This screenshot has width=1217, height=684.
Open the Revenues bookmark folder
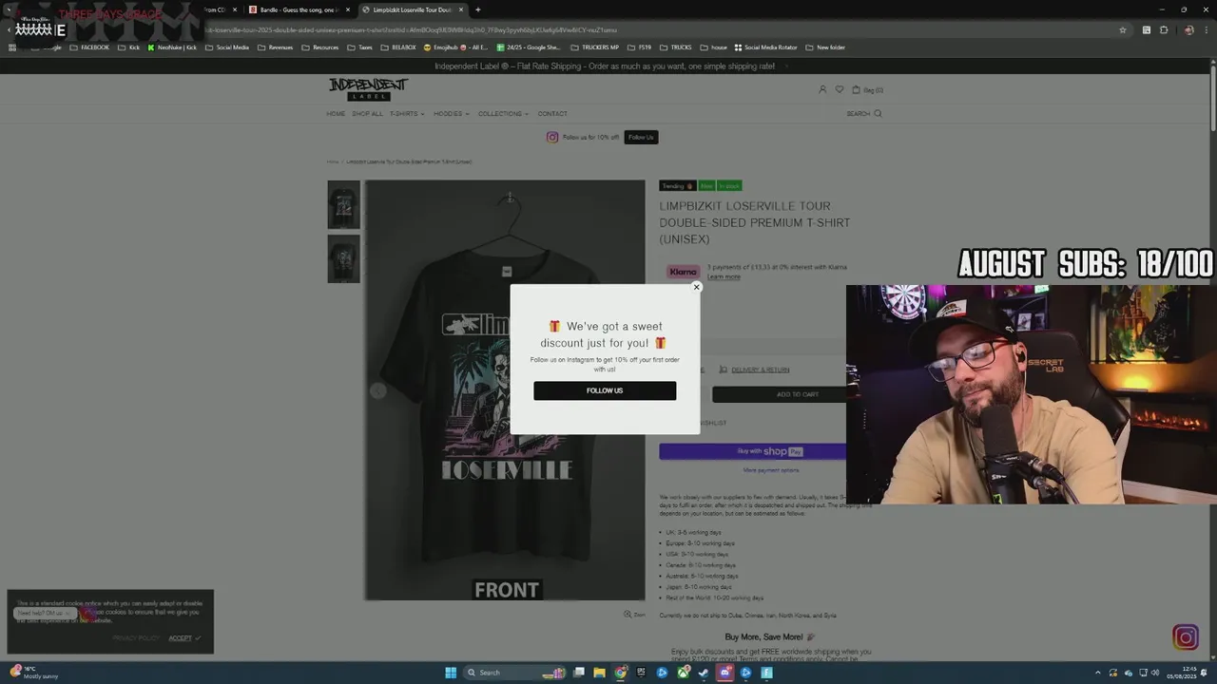[276, 47]
